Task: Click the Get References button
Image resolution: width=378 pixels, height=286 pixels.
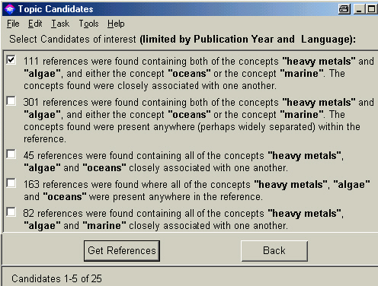Action: 122,251
